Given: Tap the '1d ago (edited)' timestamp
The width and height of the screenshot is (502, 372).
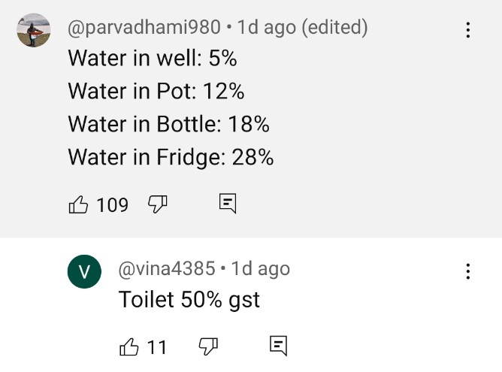Looking at the screenshot, I should coord(302,28).
